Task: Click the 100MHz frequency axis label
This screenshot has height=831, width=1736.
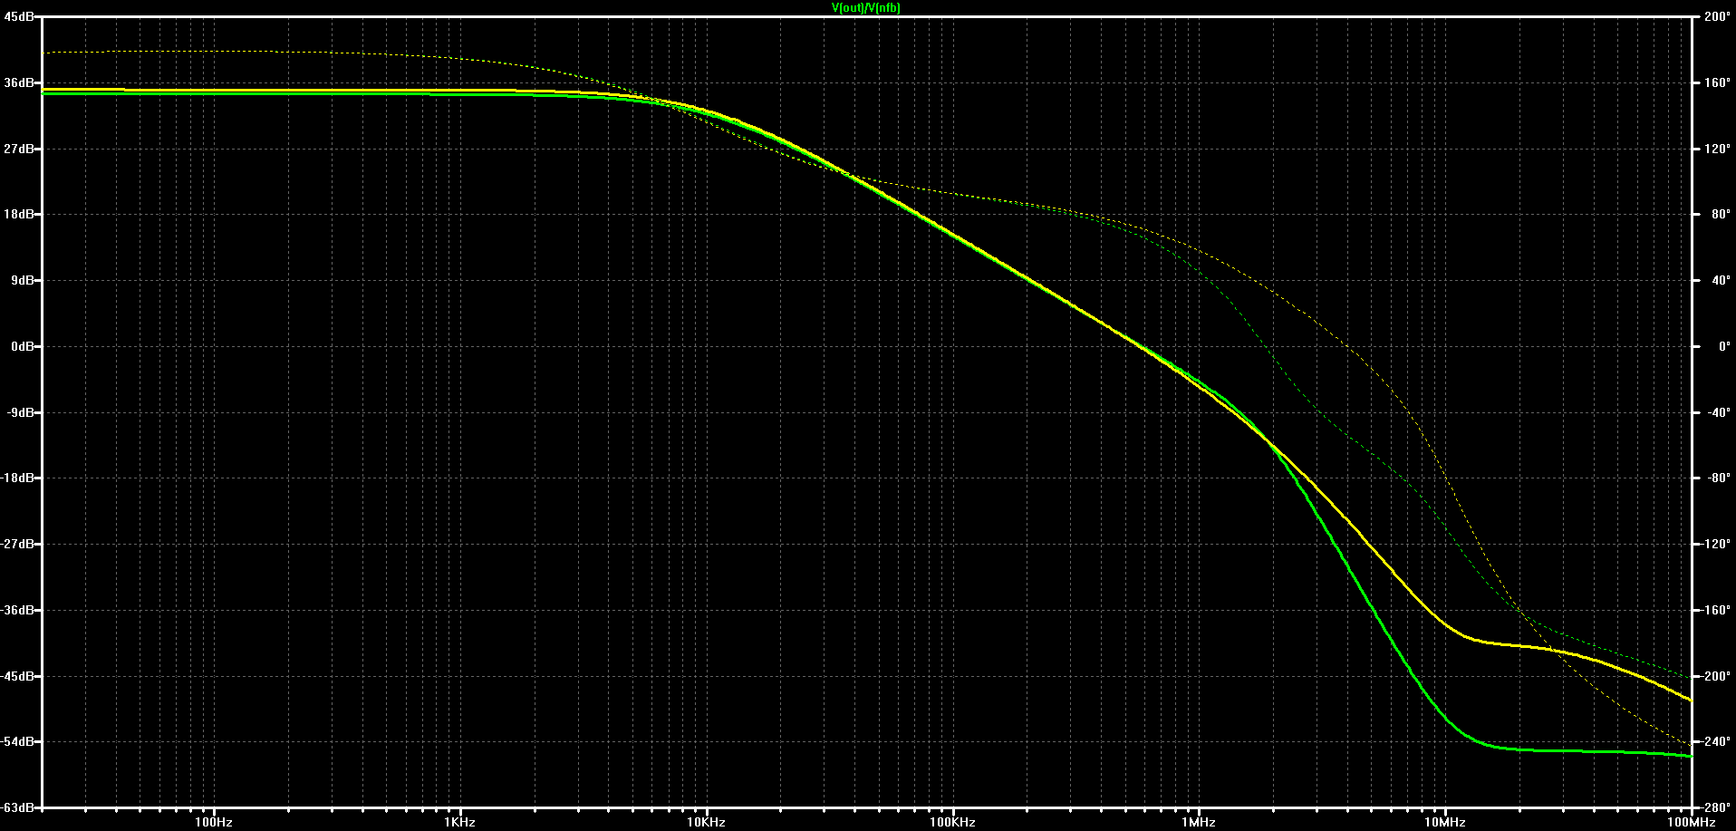Action: coord(1692,823)
